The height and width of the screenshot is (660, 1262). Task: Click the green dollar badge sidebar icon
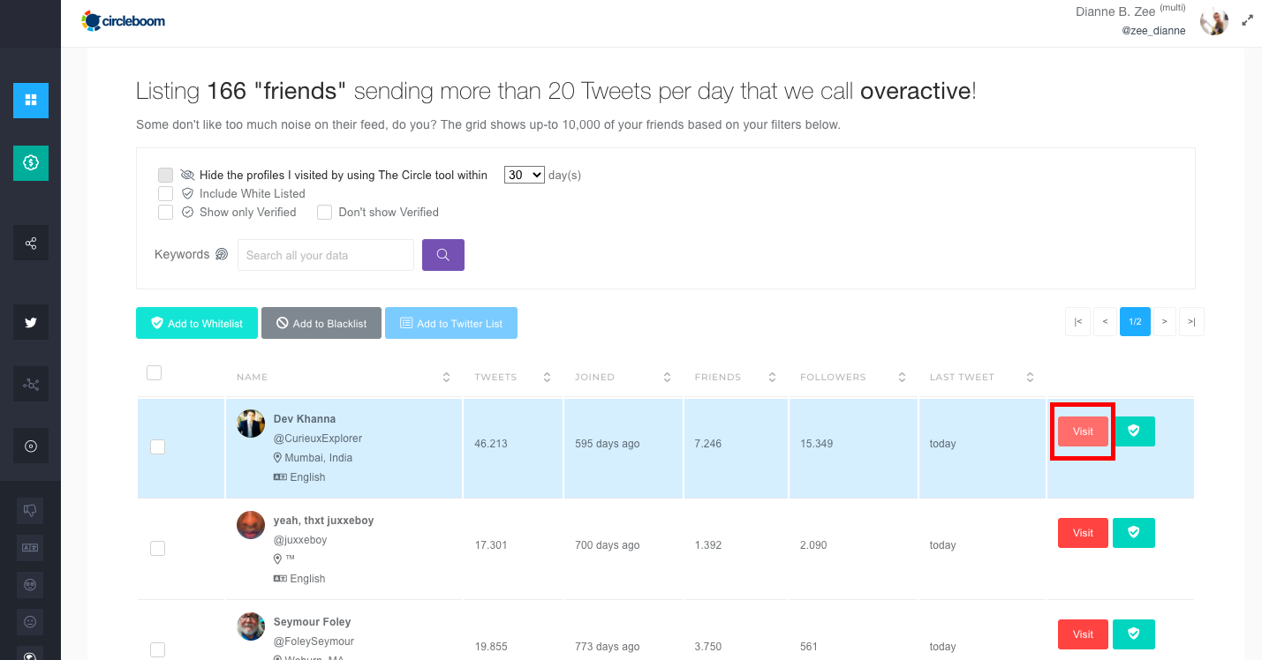coord(31,163)
